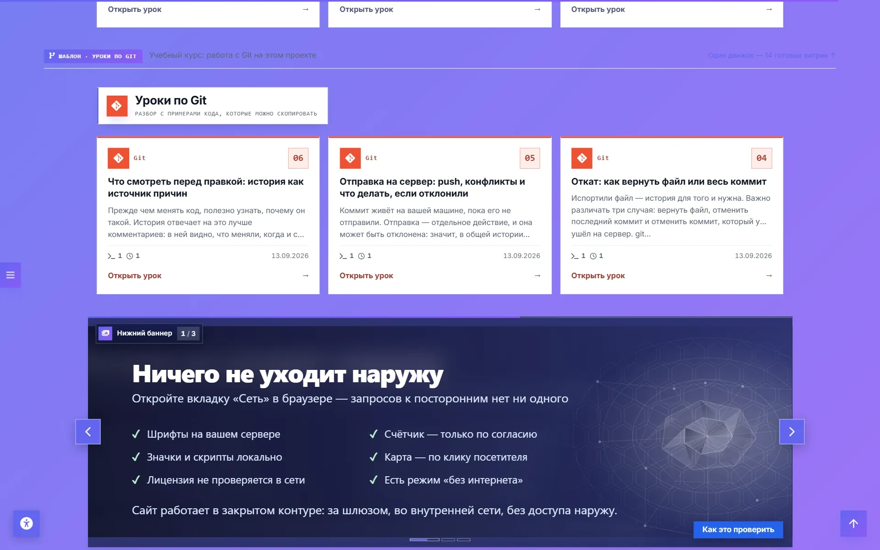The width and height of the screenshot is (880, 550).
Task: Click date 13.09.2026 on lesson 04 card
Action: pyautogui.click(x=753, y=256)
